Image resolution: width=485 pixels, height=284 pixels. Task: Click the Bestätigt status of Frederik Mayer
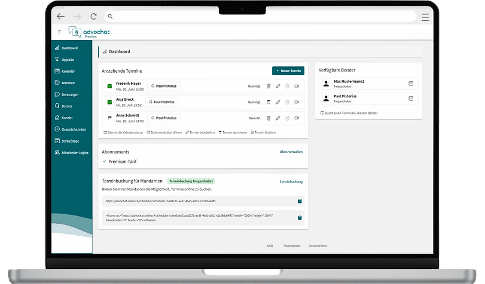(254, 86)
